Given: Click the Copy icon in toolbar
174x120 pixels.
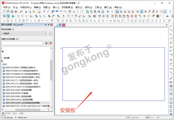Looking at the screenshot, I should point(30,12).
